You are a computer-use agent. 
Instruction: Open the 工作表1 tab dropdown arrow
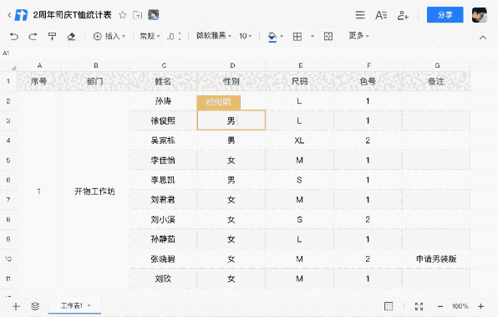click(x=89, y=305)
